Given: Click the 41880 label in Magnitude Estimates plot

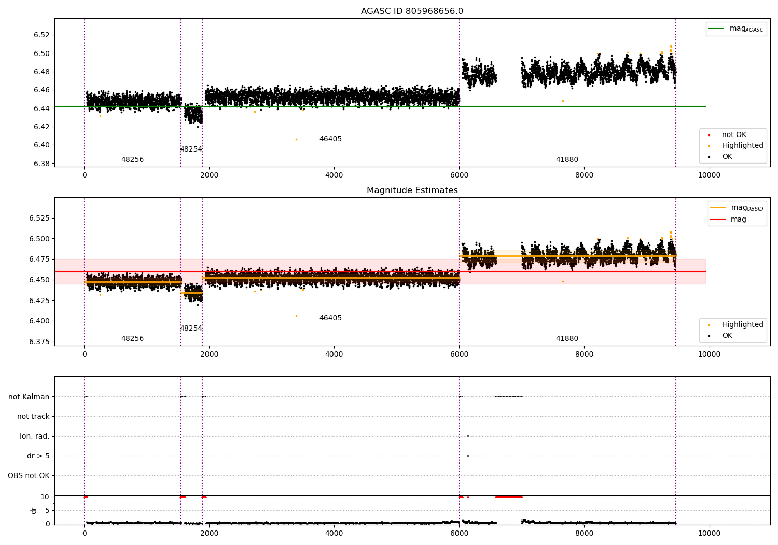Looking at the screenshot, I should point(567,339).
